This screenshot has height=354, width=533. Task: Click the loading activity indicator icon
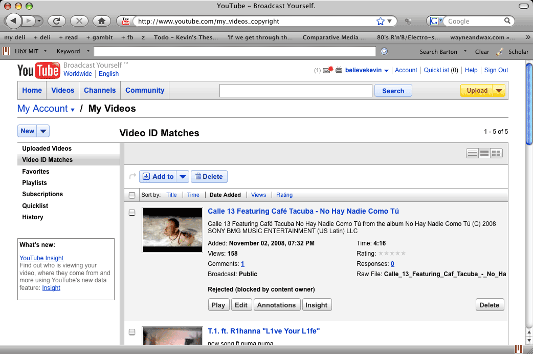click(x=408, y=22)
